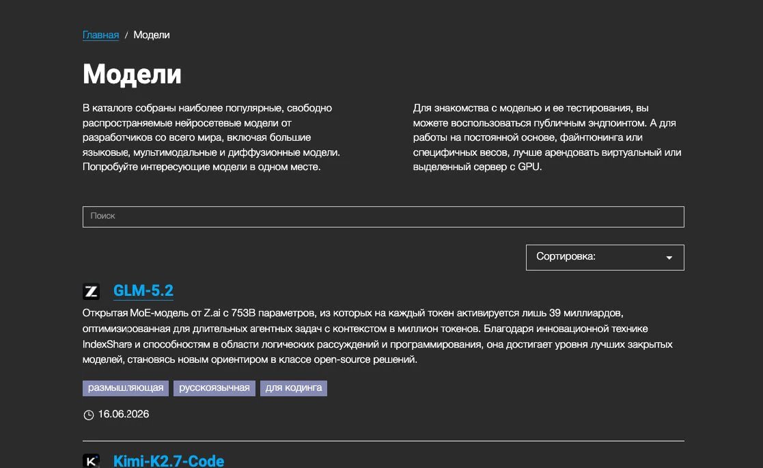Select the Модели breadcrumb item
Image resolution: width=763 pixels, height=468 pixels.
click(152, 35)
